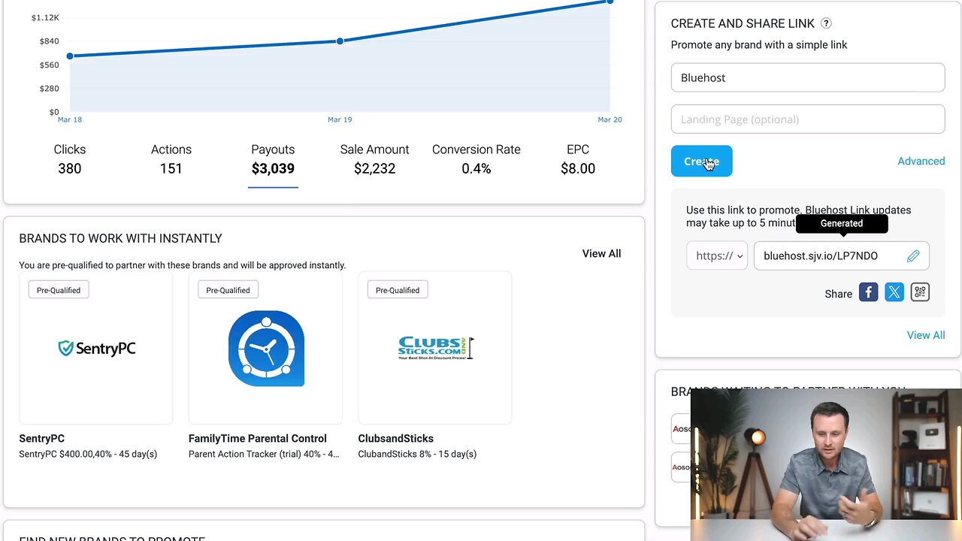Edit generated link with pencil icon
This screenshot has width=962, height=541.
tap(913, 256)
